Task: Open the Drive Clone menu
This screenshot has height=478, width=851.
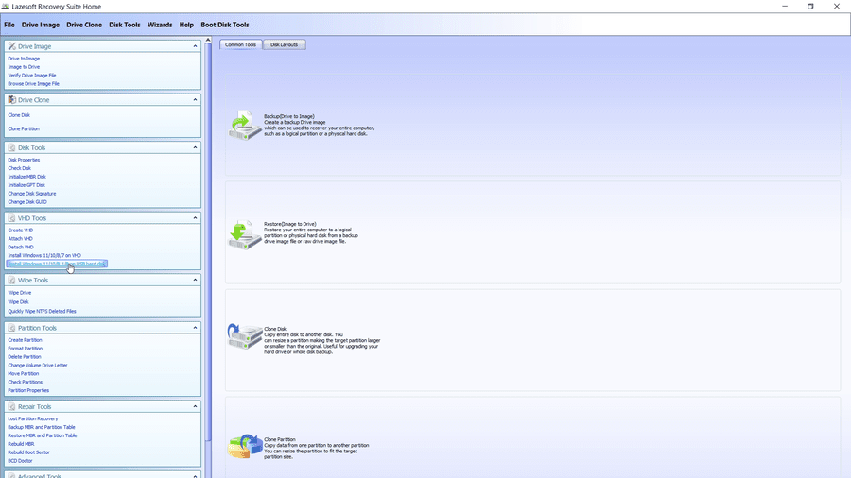Action: (x=84, y=25)
